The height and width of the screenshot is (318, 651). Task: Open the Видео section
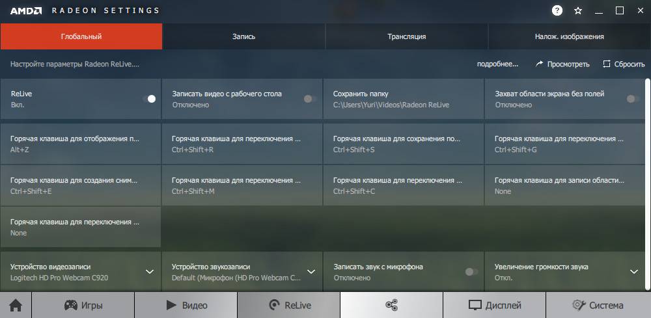point(186,306)
